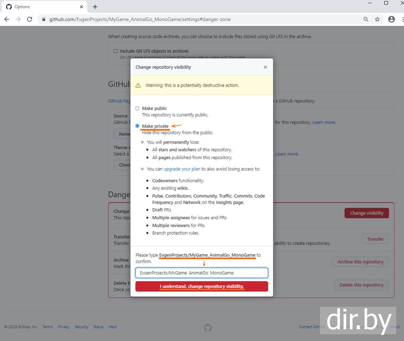Go forward with browser forward arrow
Viewport: 404px width, 341px height.
click(x=18, y=19)
